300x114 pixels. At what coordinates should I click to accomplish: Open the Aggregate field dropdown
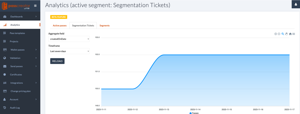[x=69, y=39]
